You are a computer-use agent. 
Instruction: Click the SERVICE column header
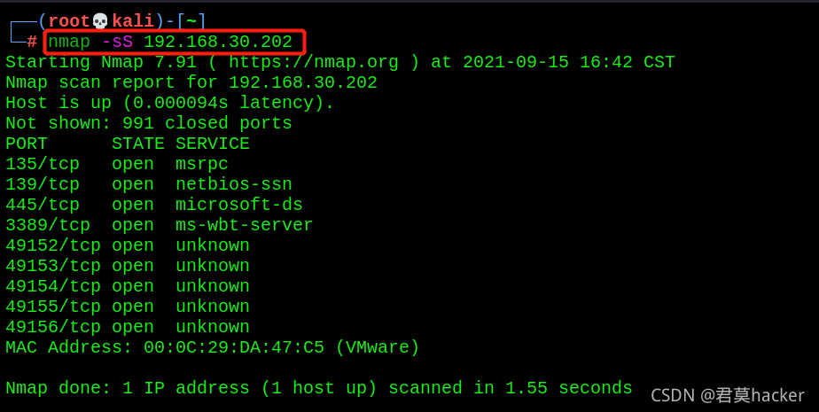[213, 144]
